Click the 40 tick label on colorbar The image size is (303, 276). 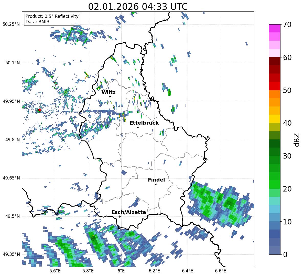coord(287,123)
